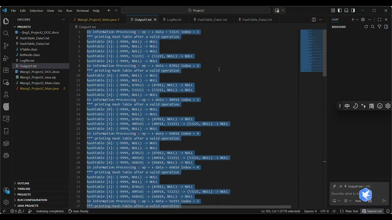
Task: Click the UTF-8 encoding indicator
Action: point(324,211)
